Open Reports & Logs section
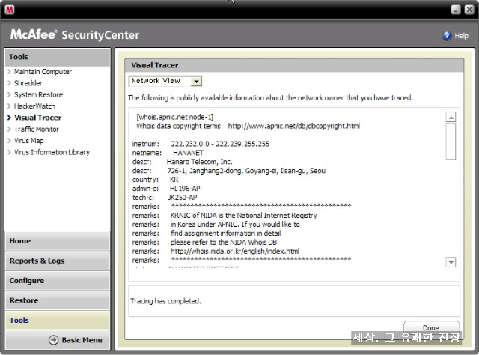 [x=58, y=261]
